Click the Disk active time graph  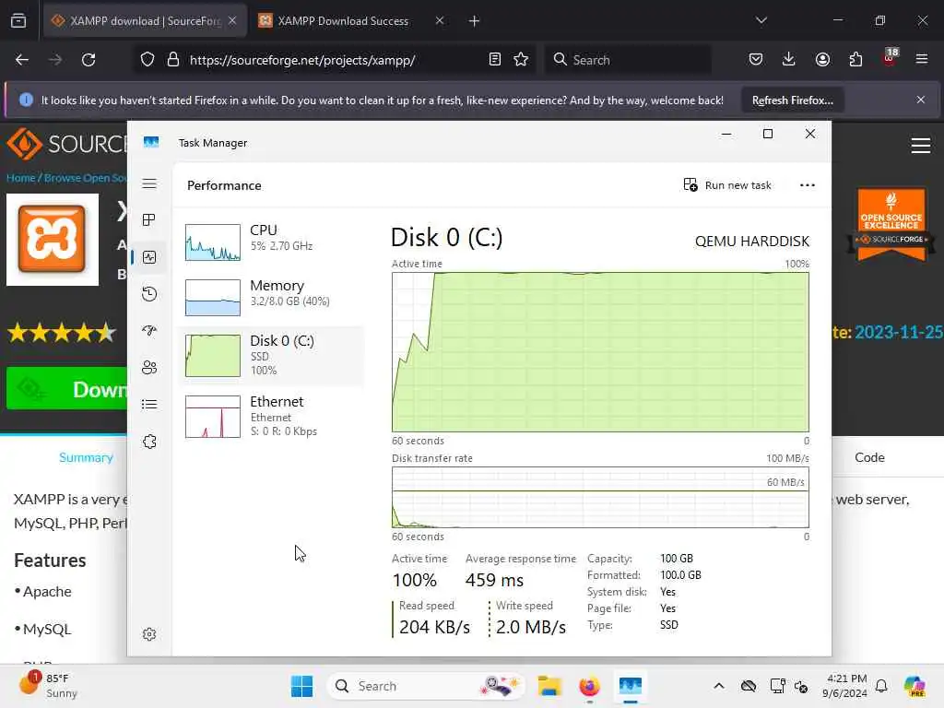tap(600, 351)
